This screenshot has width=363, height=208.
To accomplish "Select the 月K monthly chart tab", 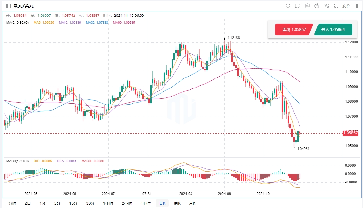I will click(x=192, y=203).
